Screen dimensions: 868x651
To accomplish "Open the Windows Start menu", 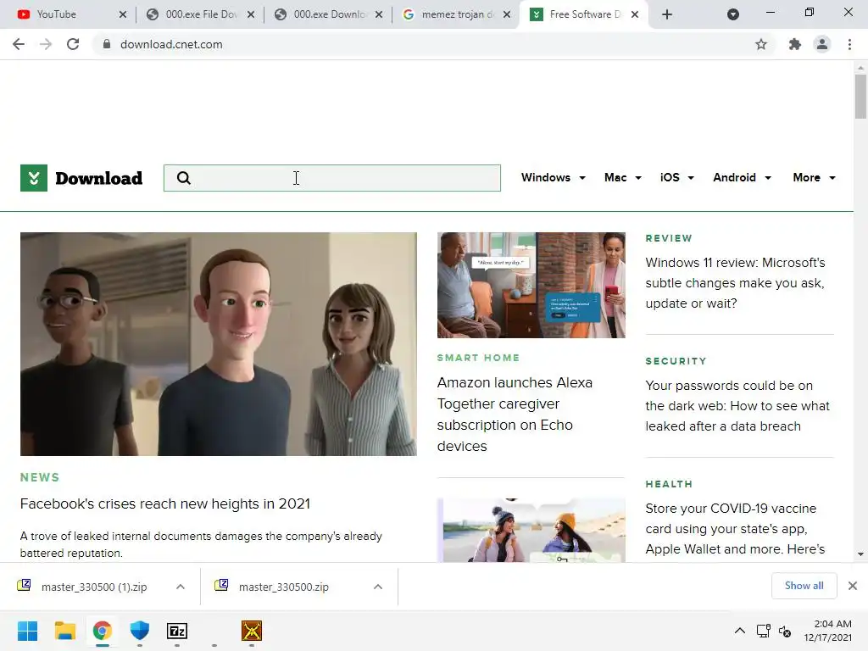I will pos(27,631).
